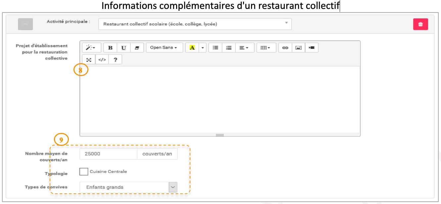The image size is (441, 204).
Task: Tick the Cuisine Centrale checkbox
Action: pos(84,172)
